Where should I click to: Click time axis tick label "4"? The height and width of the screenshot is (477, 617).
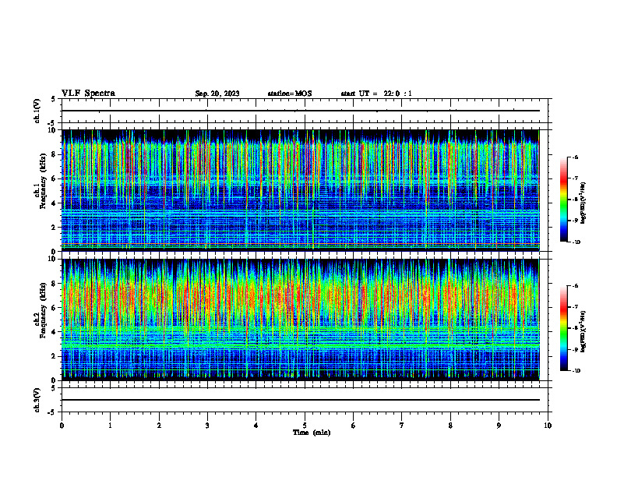click(256, 426)
